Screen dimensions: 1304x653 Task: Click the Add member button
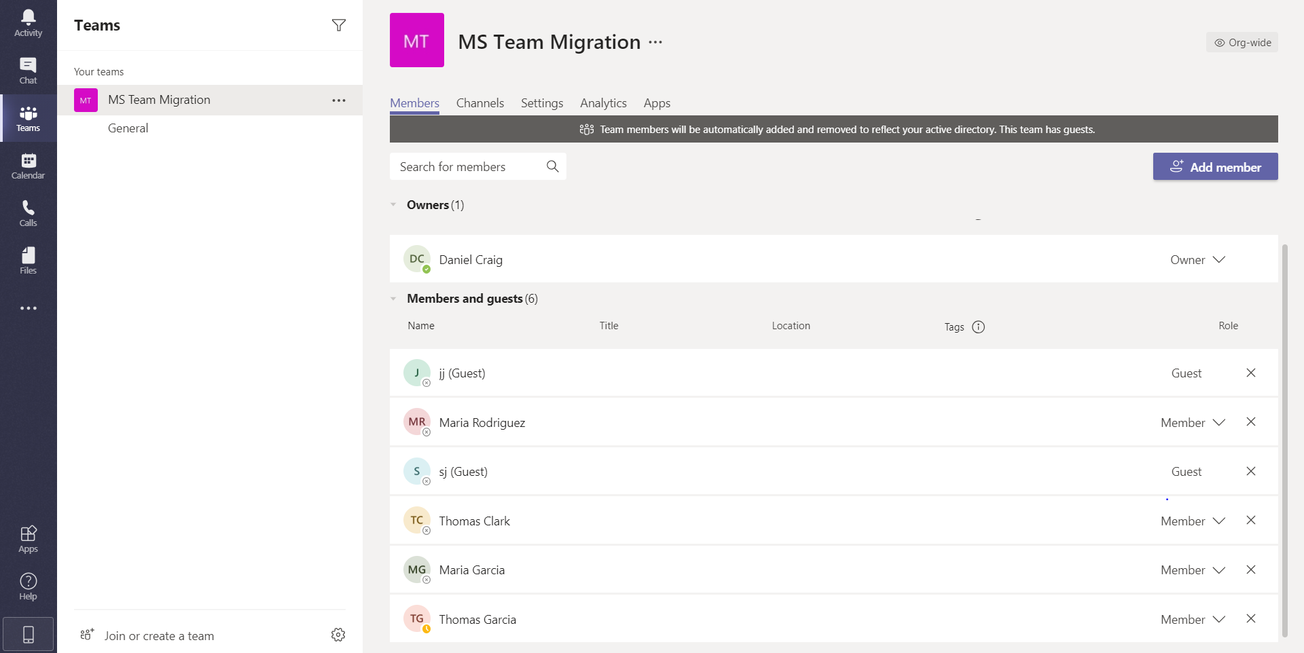1215,166
